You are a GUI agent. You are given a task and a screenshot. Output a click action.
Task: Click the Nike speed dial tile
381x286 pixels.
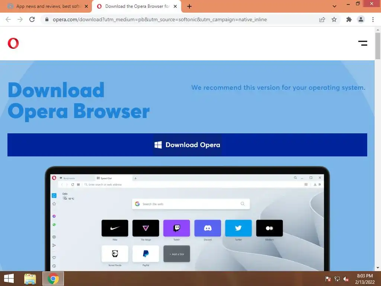click(x=115, y=228)
